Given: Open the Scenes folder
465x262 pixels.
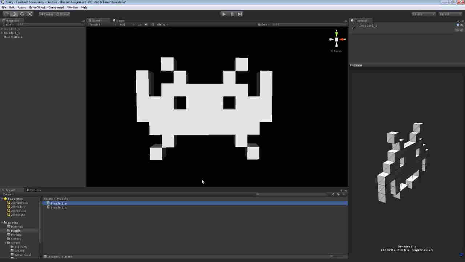Looking at the screenshot, I should 16,239.
